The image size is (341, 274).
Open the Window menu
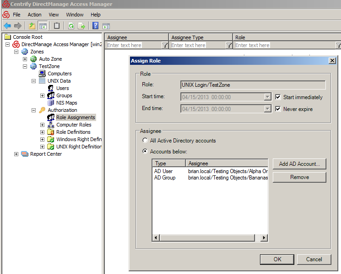(x=75, y=15)
